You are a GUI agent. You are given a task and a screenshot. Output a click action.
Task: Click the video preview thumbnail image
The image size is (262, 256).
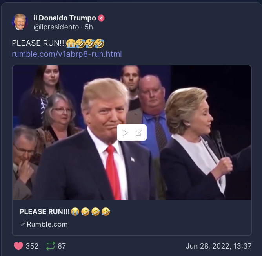[132, 133]
